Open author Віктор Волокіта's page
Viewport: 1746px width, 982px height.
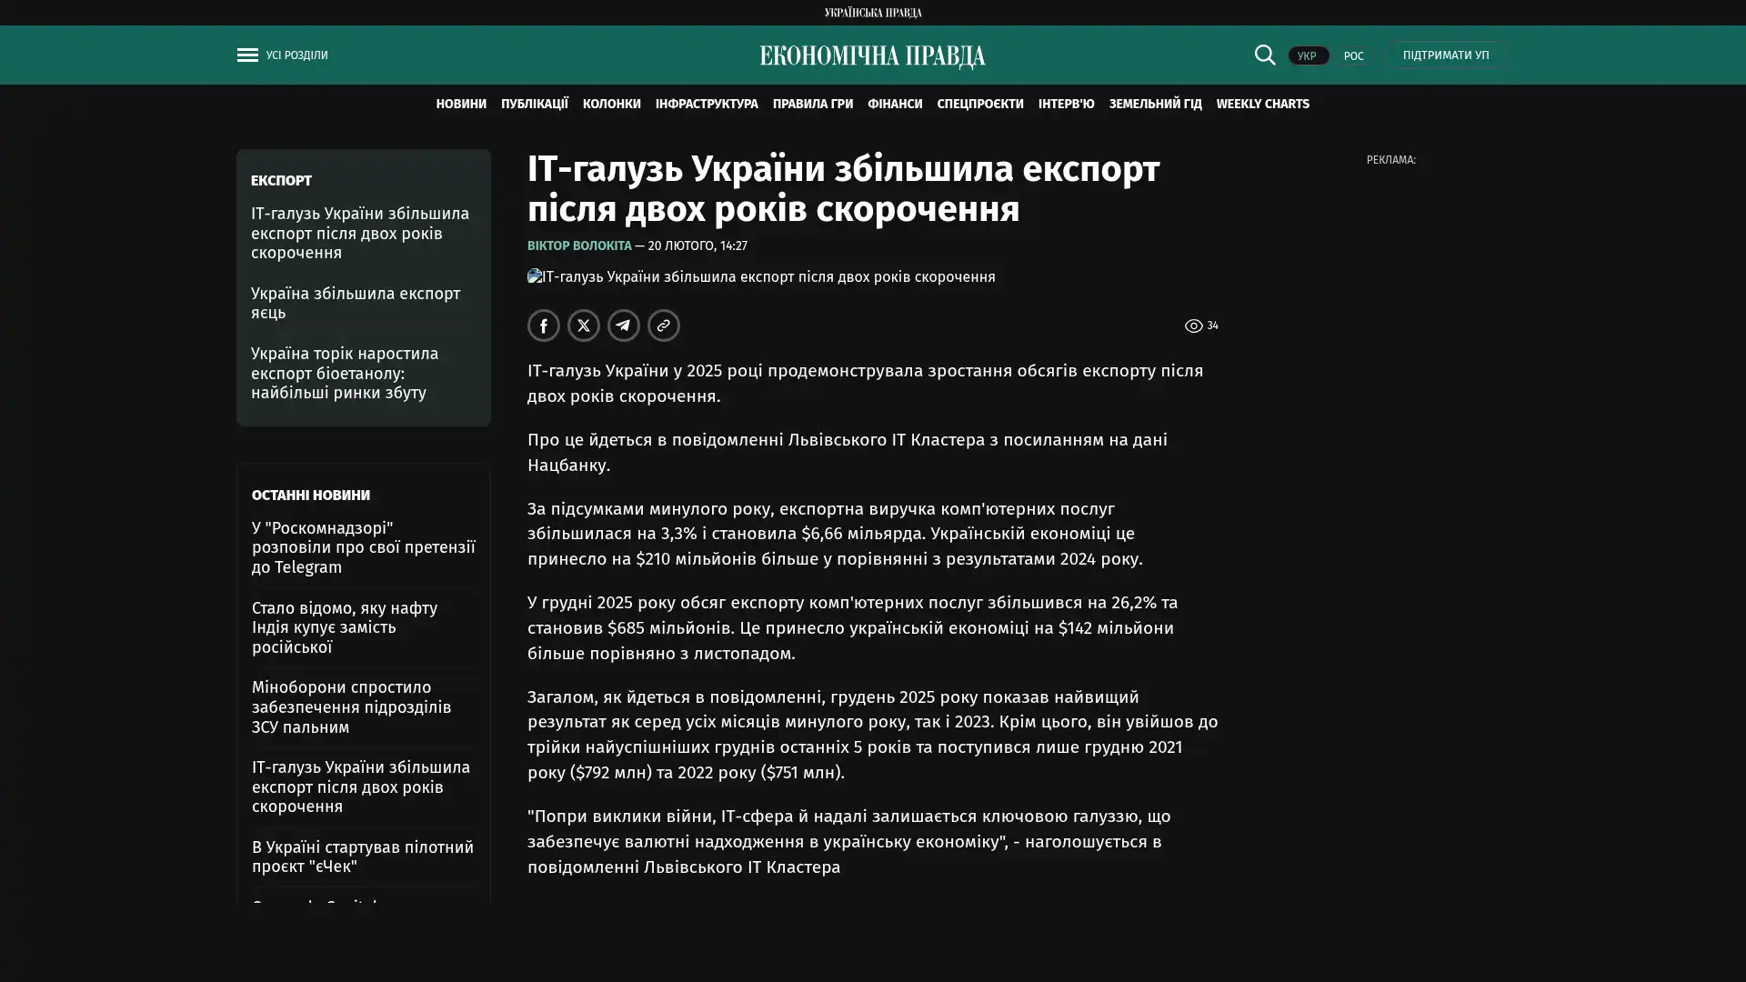tap(579, 246)
